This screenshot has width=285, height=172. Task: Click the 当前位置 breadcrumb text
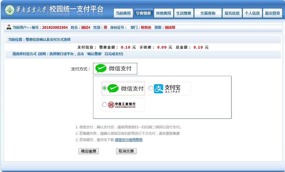39,39
